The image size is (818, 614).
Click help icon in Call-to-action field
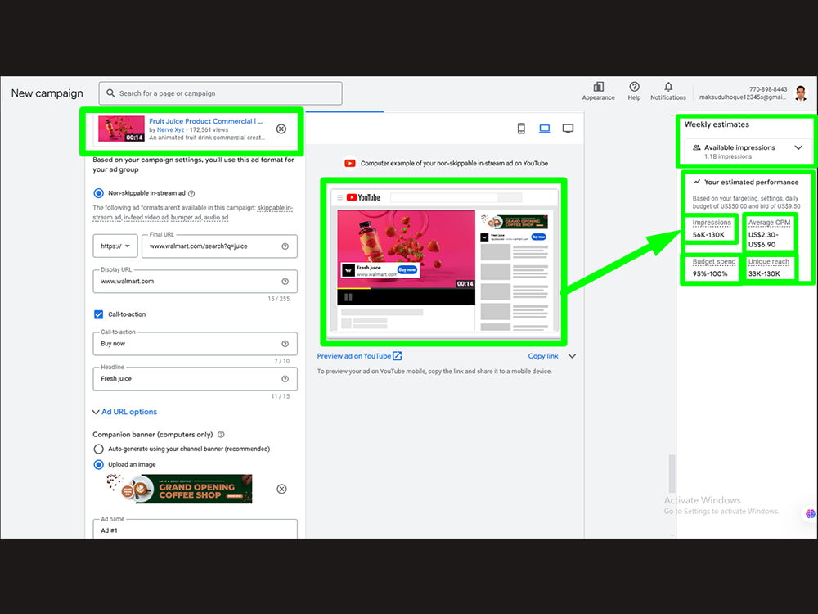[285, 344]
